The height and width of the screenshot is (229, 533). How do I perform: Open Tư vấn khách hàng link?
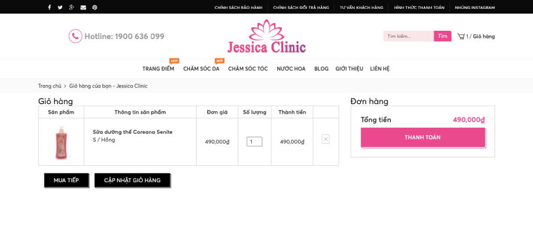pos(361,8)
